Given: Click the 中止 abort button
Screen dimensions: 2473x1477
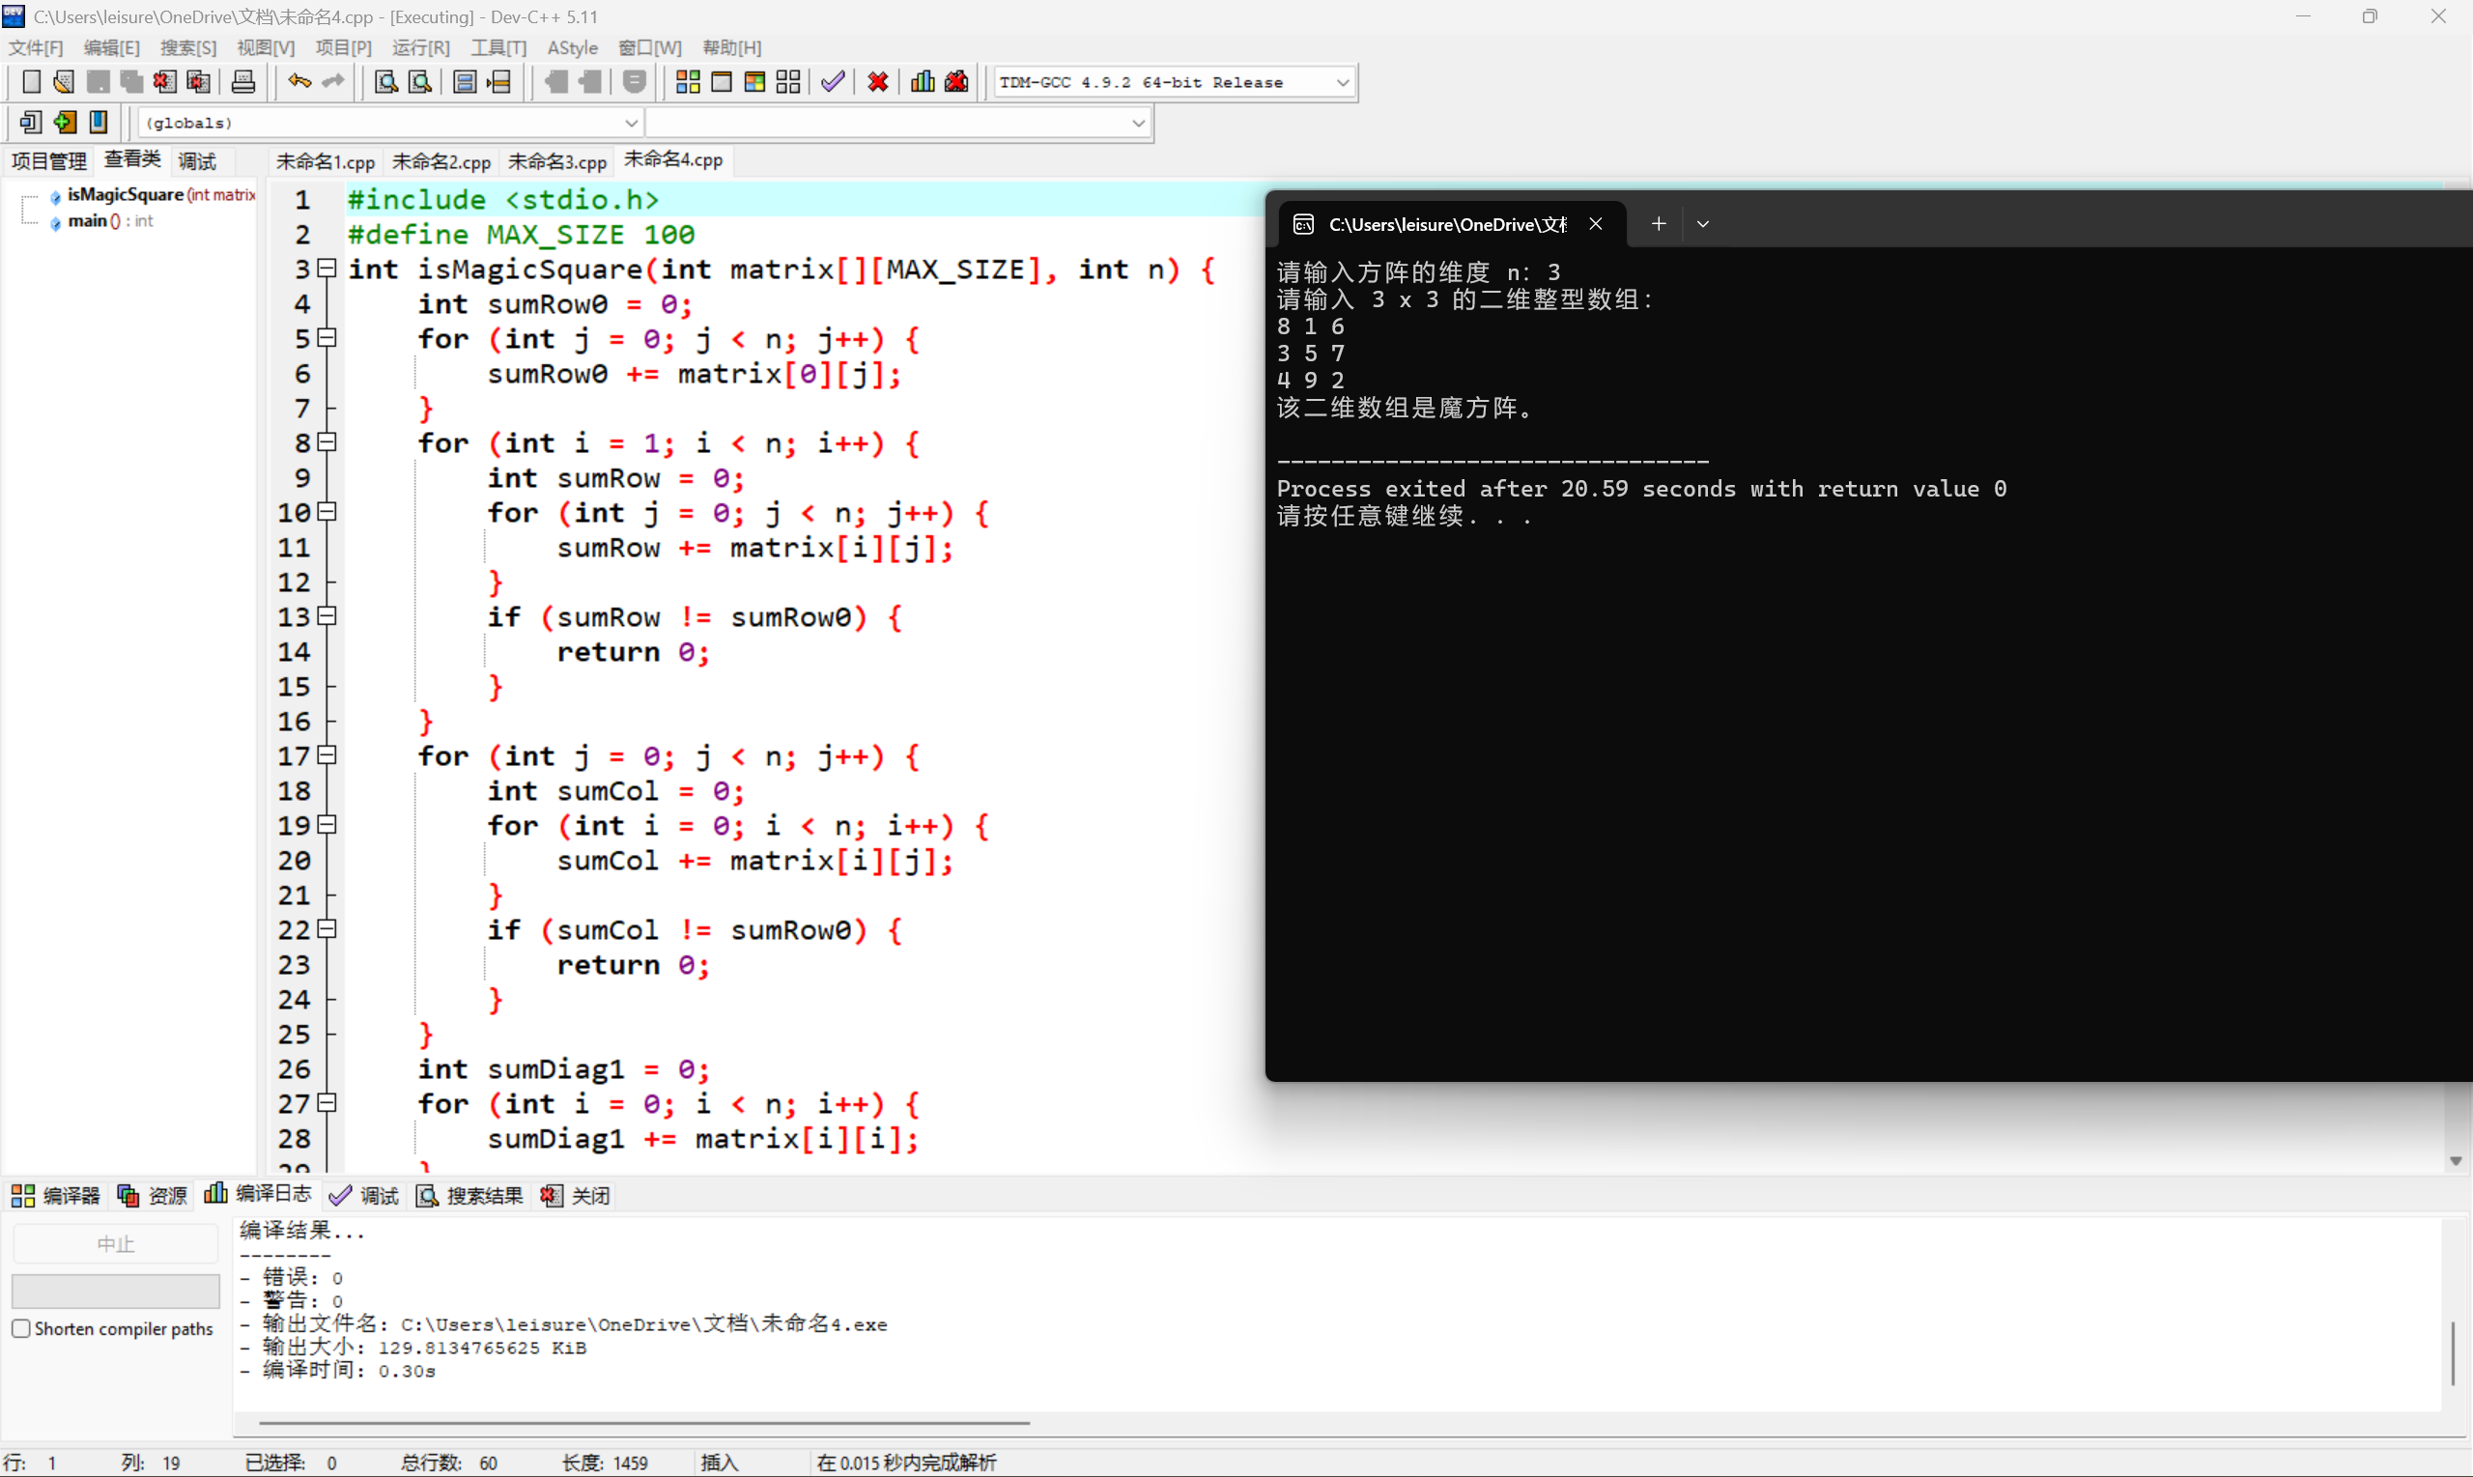Looking at the screenshot, I should tap(116, 1242).
